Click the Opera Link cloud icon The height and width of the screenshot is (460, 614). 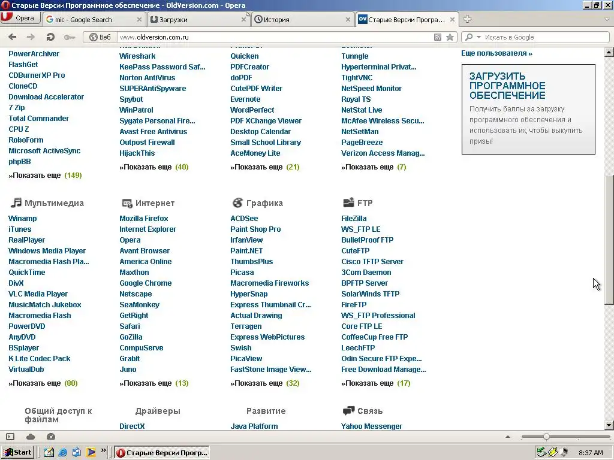tap(31, 437)
